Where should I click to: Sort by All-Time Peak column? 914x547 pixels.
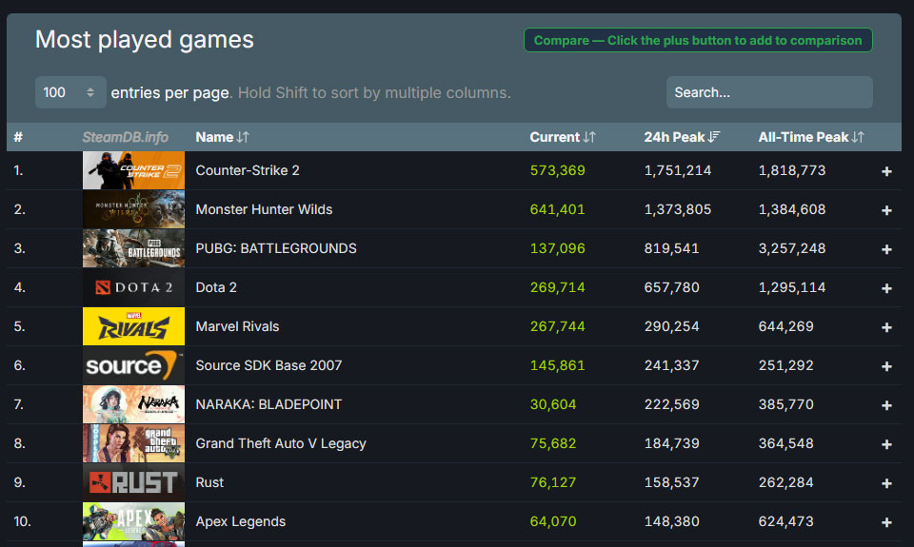tap(810, 137)
